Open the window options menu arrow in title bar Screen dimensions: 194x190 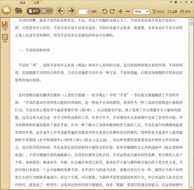tap(171, 2)
